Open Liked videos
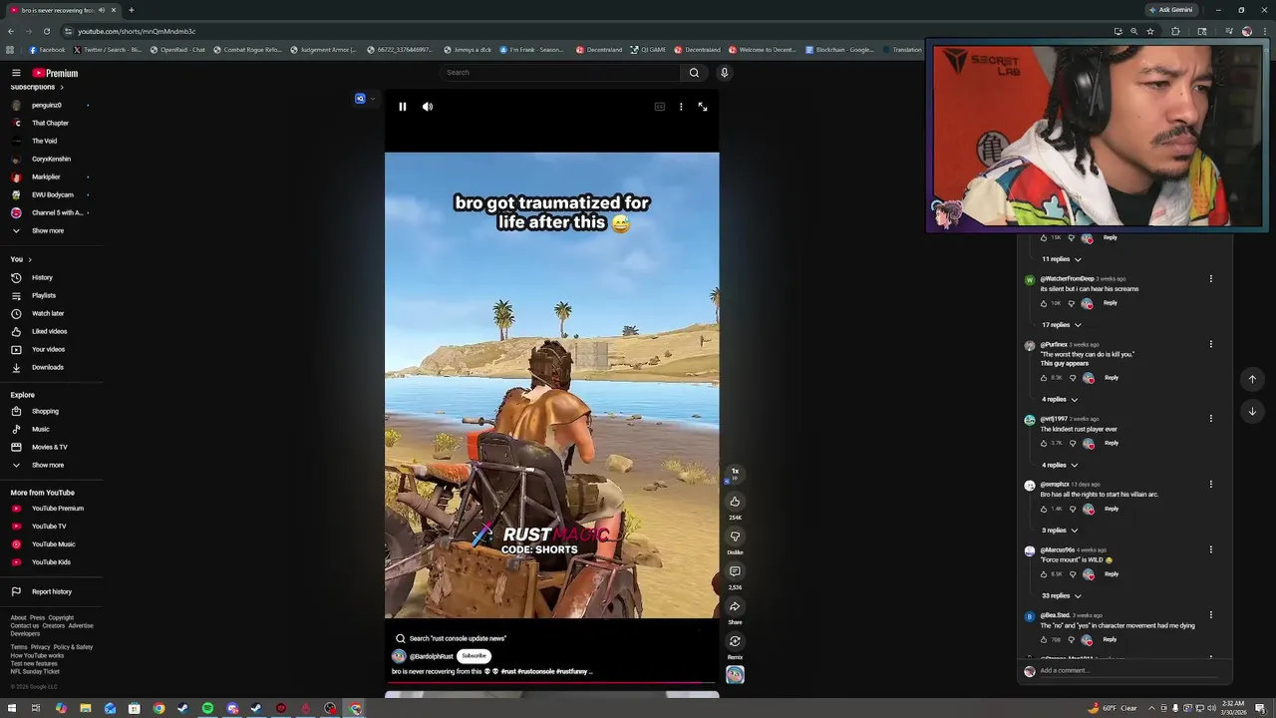The width and height of the screenshot is (1276, 718). pyautogui.click(x=49, y=331)
